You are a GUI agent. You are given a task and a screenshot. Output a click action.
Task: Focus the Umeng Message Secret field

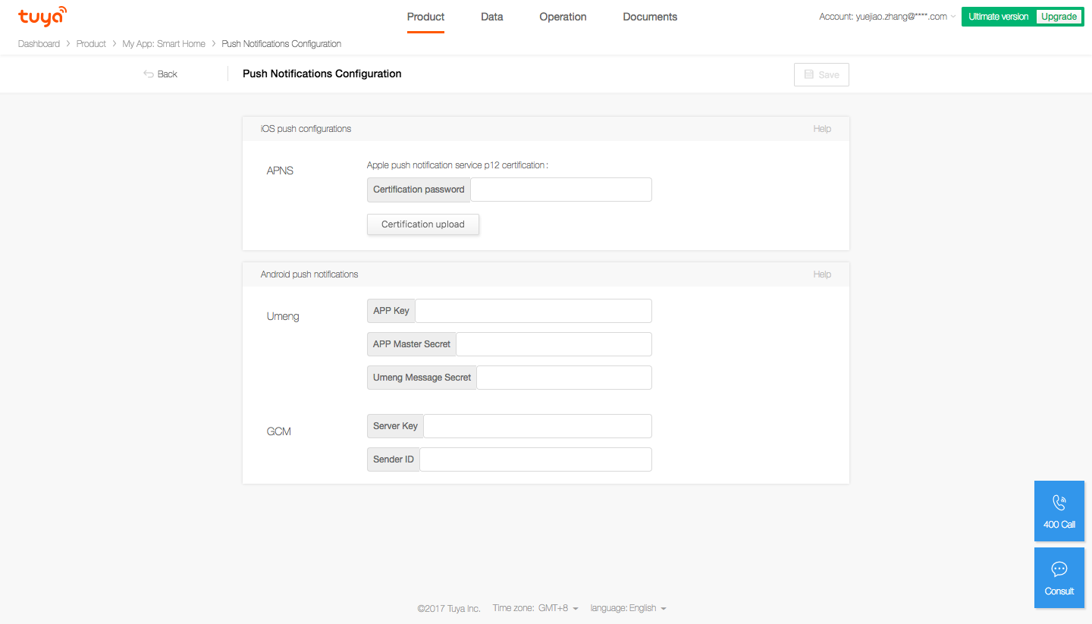coord(564,378)
